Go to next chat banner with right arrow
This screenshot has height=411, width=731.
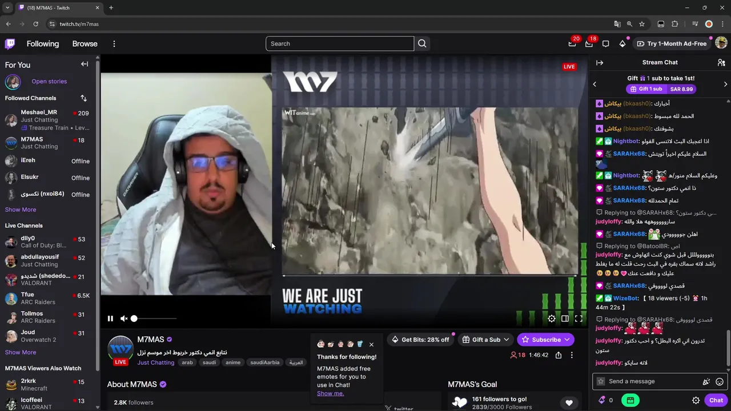tap(725, 84)
